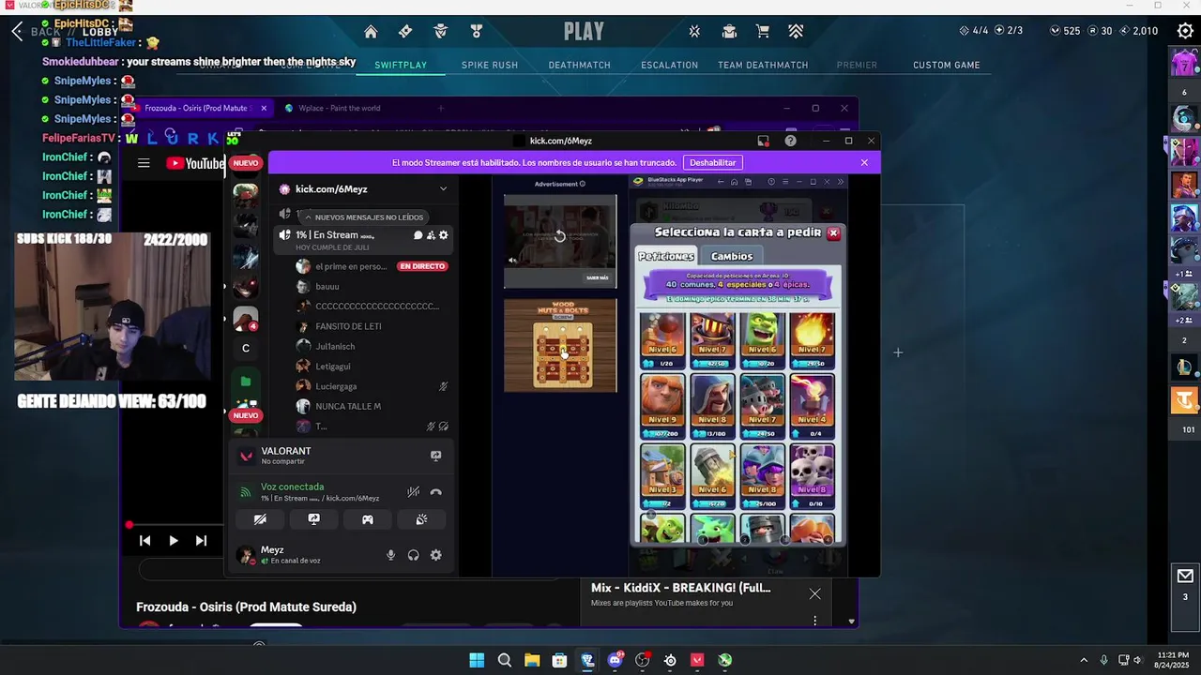Share VALORANT screen from activity panel
1201x675 pixels.
[x=436, y=456]
